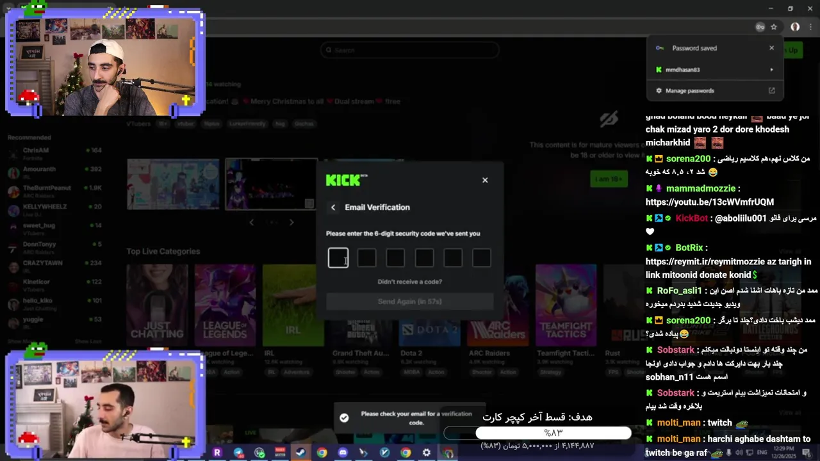Open ChrisAM recommended channel
This screenshot has width=820, height=461.
[55, 154]
